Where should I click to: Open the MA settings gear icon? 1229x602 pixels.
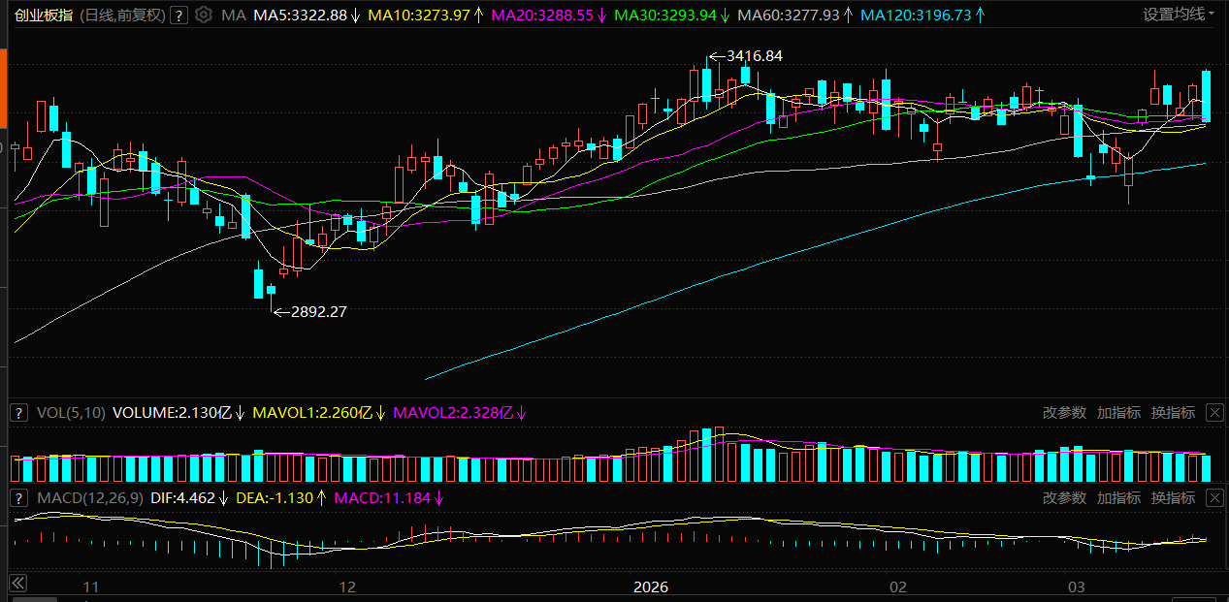click(x=203, y=15)
